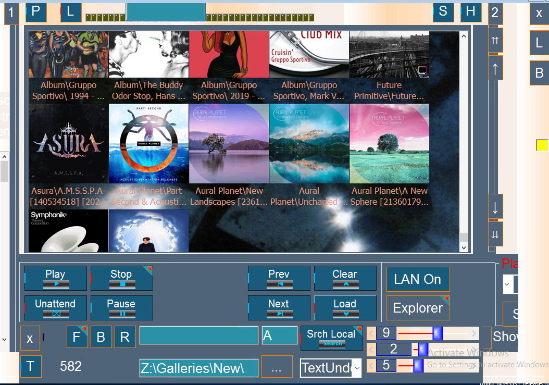The width and height of the screenshot is (549, 385).
Task: Click the album gallery scrollbar down arrow
Action: pyautogui.click(x=464, y=247)
